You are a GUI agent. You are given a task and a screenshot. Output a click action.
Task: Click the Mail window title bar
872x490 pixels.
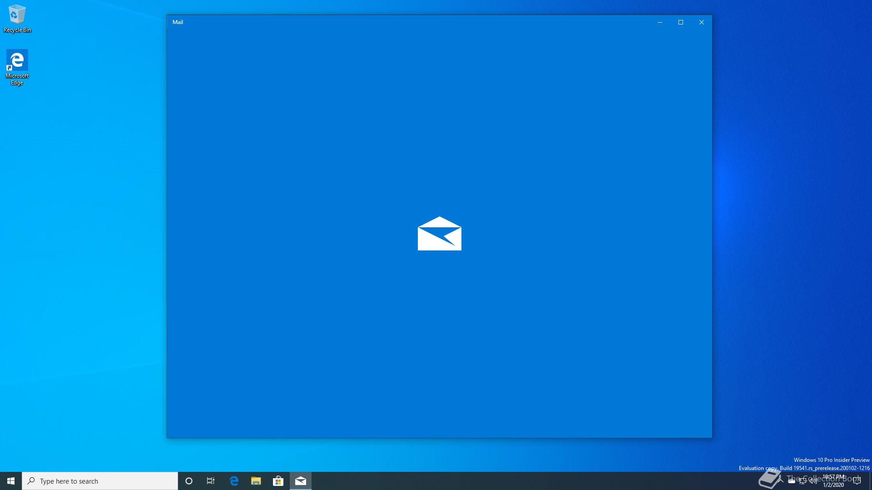pyautogui.click(x=409, y=22)
